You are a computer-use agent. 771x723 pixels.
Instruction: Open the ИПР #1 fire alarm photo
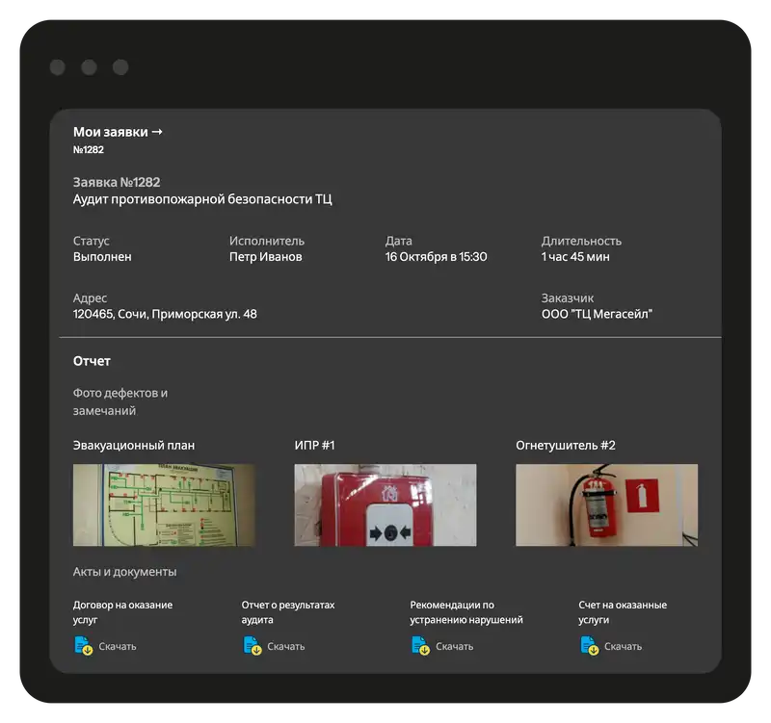(385, 504)
